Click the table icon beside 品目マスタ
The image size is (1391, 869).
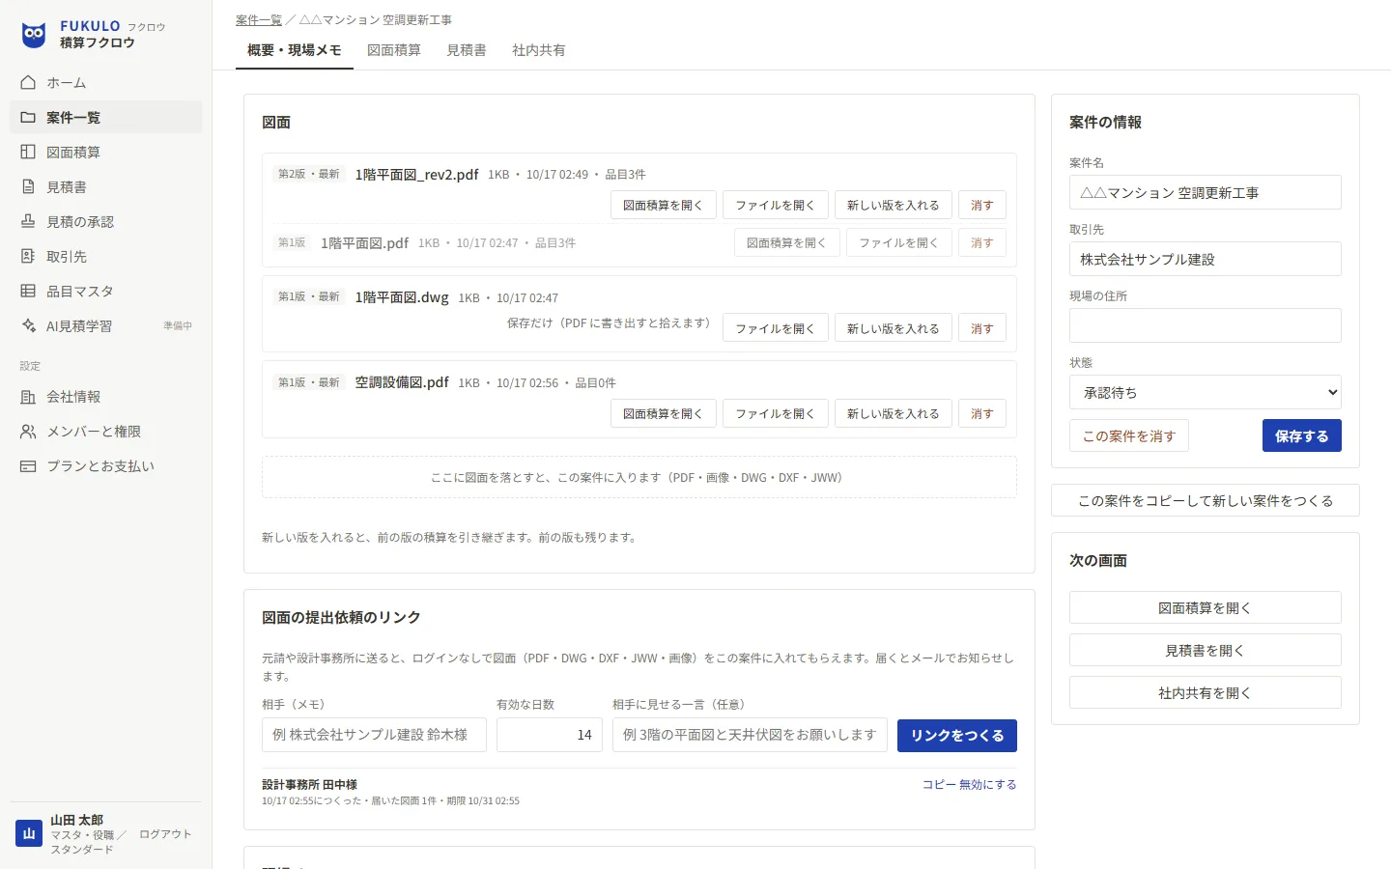point(28,291)
